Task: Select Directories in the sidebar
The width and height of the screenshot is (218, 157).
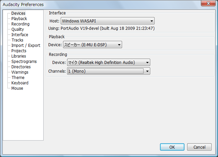Action: pyautogui.click(x=21, y=67)
